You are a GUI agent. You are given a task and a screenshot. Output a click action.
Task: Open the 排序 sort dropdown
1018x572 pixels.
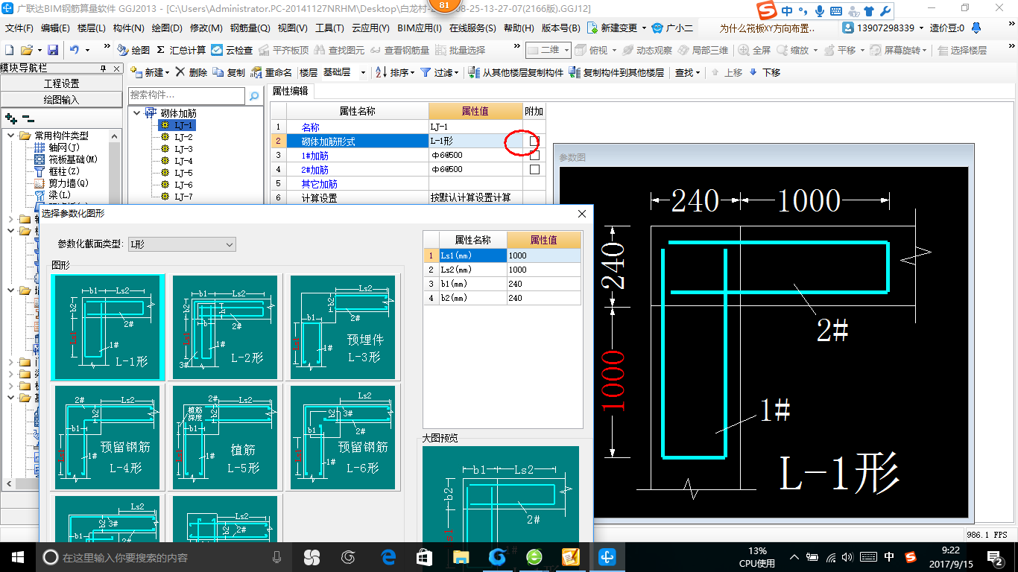[x=412, y=72]
